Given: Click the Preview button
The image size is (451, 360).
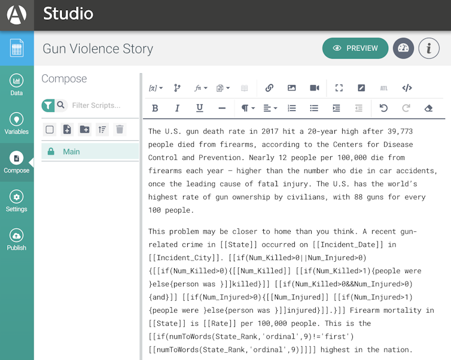Looking at the screenshot, I should click(355, 49).
